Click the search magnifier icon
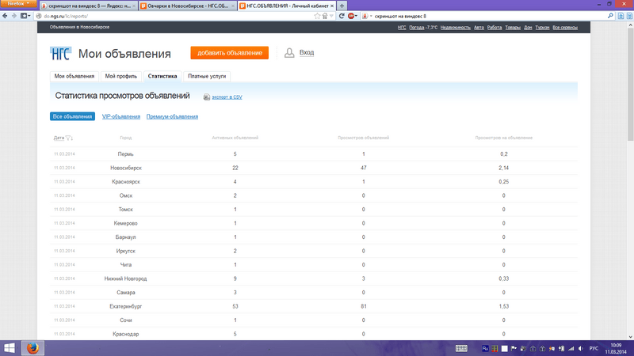The height and width of the screenshot is (356, 634). coord(610,16)
